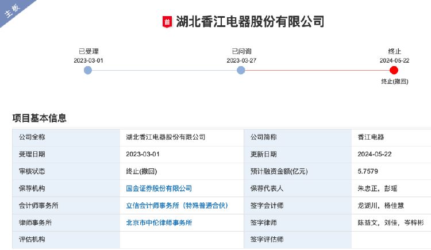This screenshot has width=431, height=250.
Task: Click timeline date 2023-03-27 under 已问询
Action: point(241,60)
